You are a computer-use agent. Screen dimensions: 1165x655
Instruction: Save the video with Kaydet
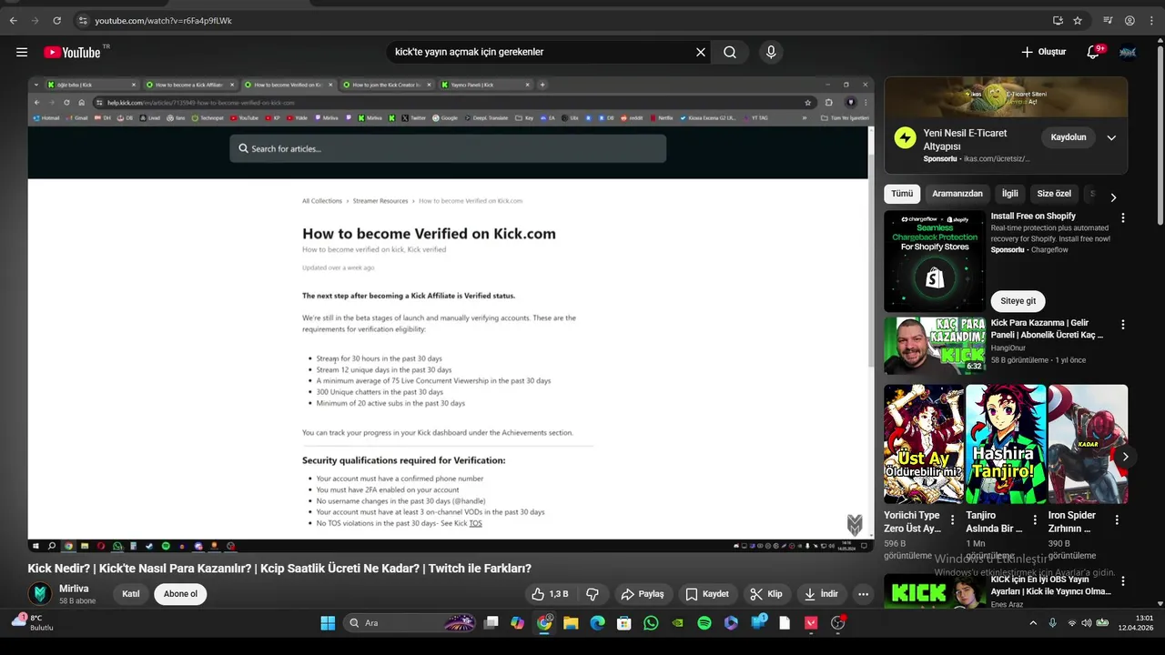click(707, 594)
